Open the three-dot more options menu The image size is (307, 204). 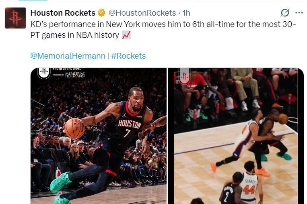click(x=299, y=13)
